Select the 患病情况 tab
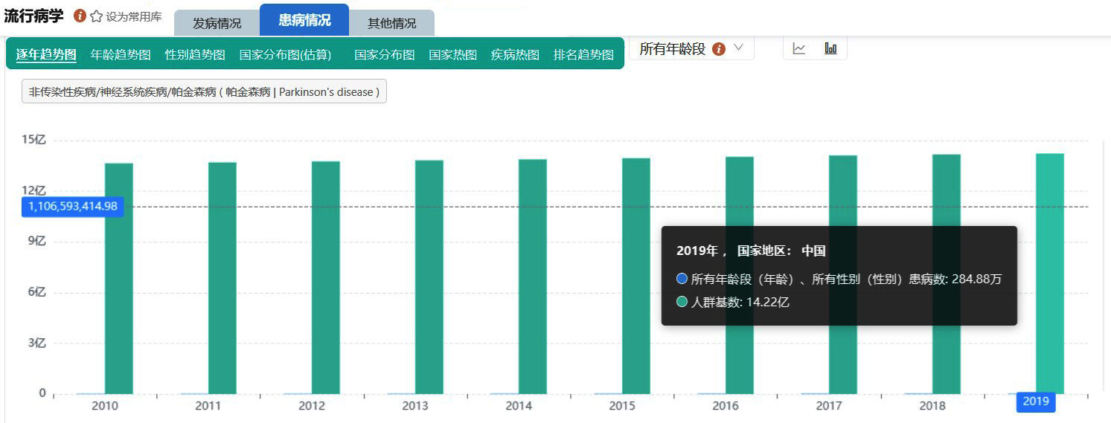The height and width of the screenshot is (423, 1111). click(304, 20)
